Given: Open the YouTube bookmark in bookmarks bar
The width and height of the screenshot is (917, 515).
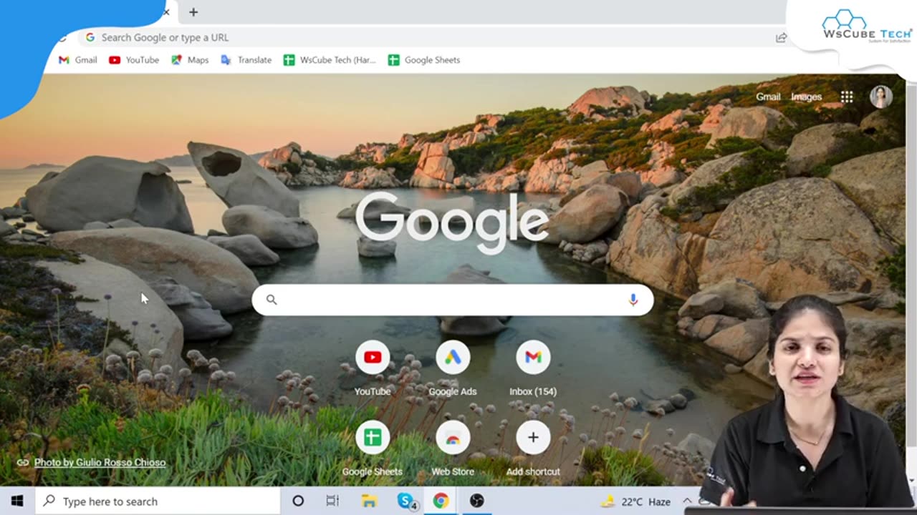Looking at the screenshot, I should (x=134, y=60).
